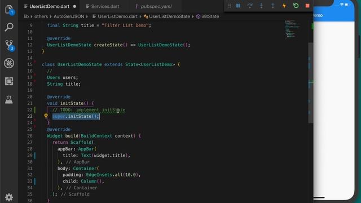Viewport: 361px width, 203px height.
Task: Select the lib breadcrumb segment
Action: [x=27, y=16]
